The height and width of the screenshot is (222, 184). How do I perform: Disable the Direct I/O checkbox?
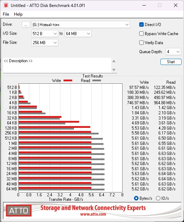click(x=141, y=25)
